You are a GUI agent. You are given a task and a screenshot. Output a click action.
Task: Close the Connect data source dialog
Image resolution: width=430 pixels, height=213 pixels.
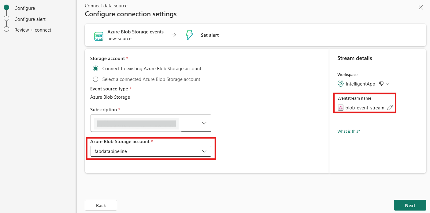coord(421,7)
